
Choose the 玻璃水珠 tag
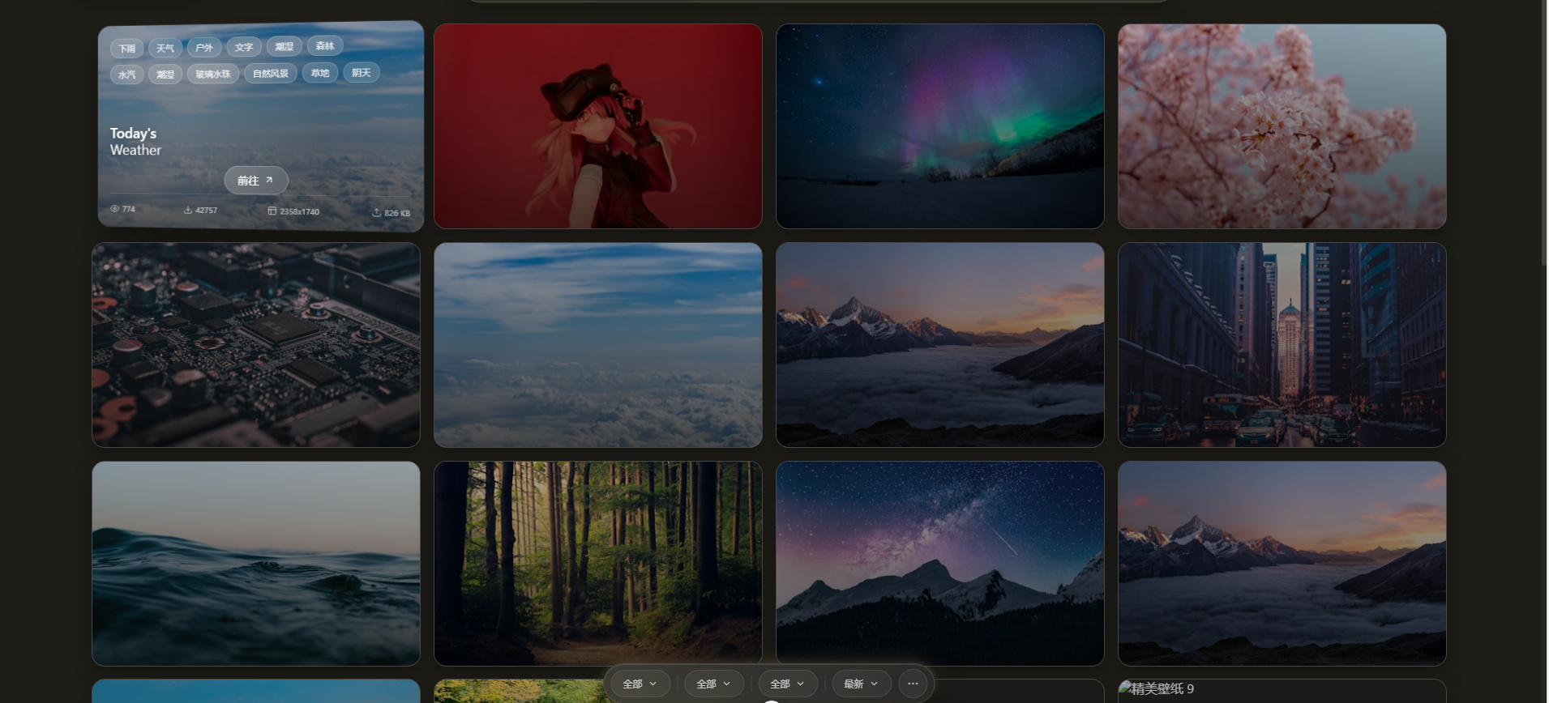click(212, 75)
